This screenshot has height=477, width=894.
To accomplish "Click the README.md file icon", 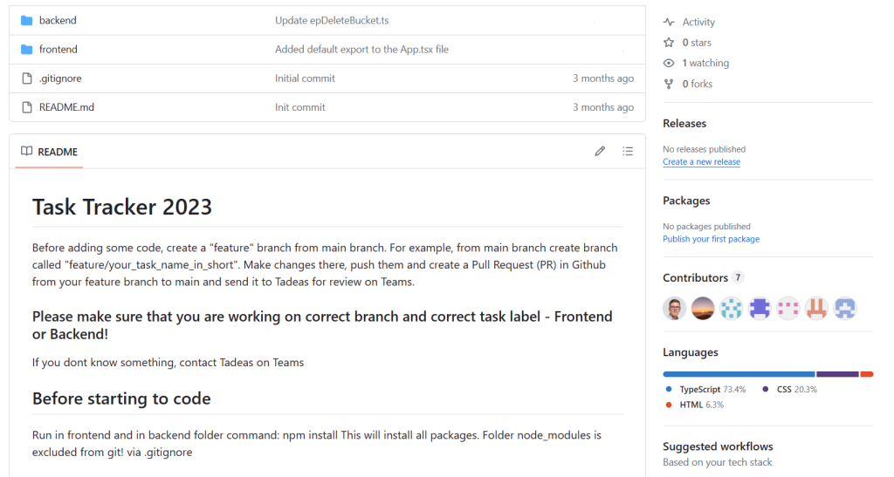I will [x=26, y=107].
